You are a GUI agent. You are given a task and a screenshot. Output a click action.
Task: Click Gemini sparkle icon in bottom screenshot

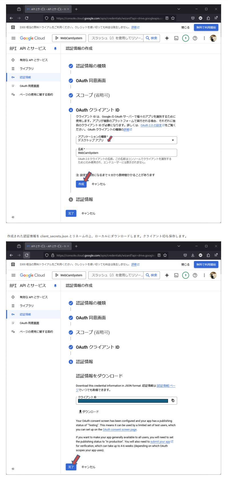click(167, 275)
